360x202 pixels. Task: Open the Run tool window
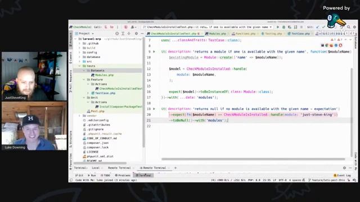pyautogui.click(x=92, y=176)
